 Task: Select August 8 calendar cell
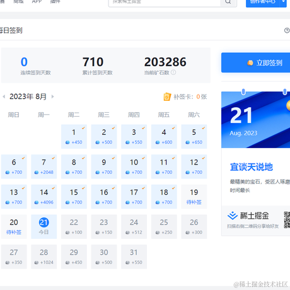(74, 166)
